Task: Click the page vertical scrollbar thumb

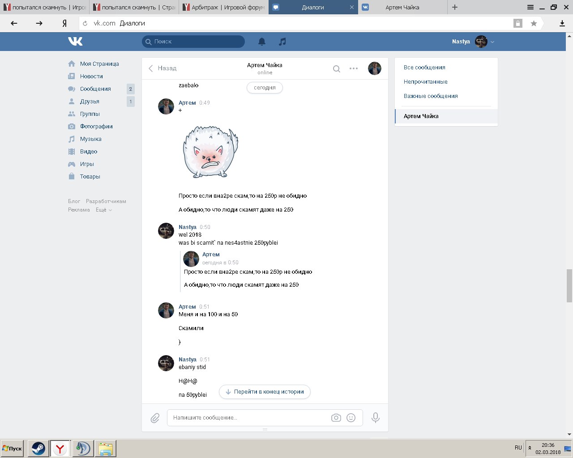Action: (569, 286)
